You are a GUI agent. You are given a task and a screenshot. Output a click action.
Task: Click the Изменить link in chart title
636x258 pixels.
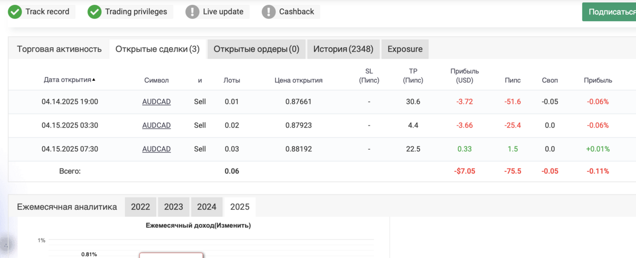pos(234,226)
